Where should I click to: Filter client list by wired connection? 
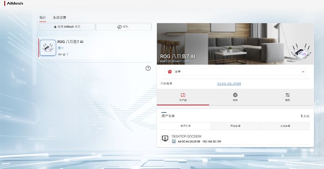[235, 126]
